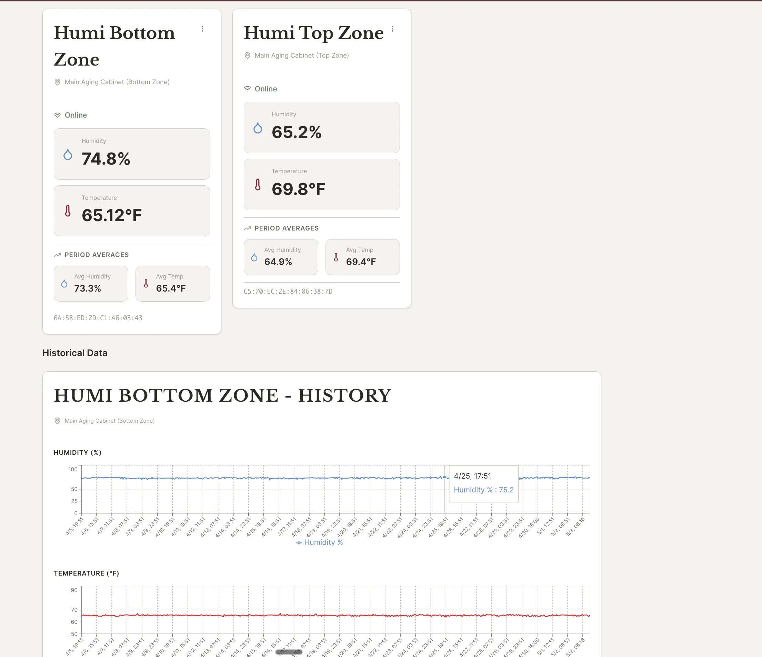
Task: Click MAC address C5:70:EC:2E:84:06:38:7D
Action: (x=288, y=292)
